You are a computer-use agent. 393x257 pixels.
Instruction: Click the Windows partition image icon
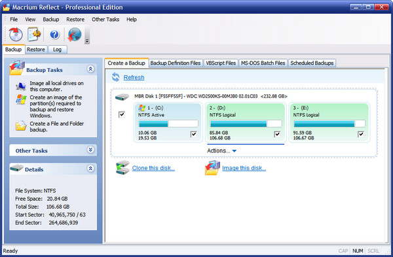(x=21, y=99)
